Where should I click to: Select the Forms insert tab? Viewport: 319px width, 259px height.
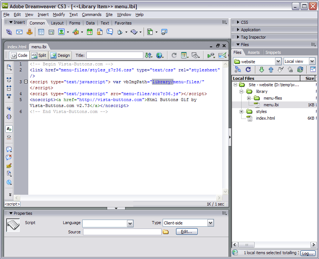(75, 23)
